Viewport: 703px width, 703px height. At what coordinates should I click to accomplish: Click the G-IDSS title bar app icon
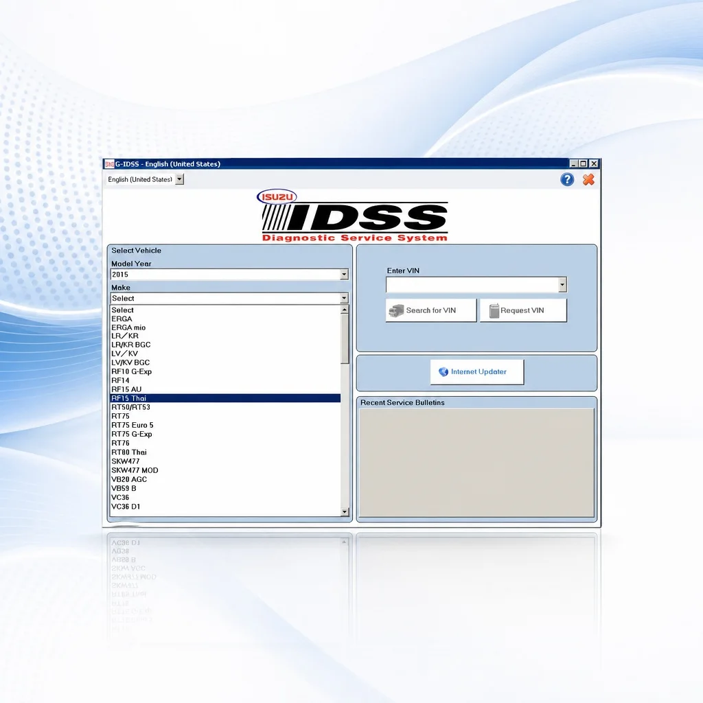[x=109, y=164]
